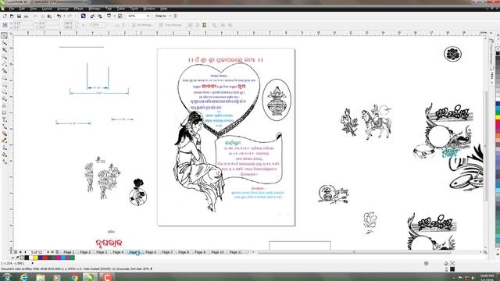Click the Import icon
The height and width of the screenshot is (281, 500).
tap(92, 16)
